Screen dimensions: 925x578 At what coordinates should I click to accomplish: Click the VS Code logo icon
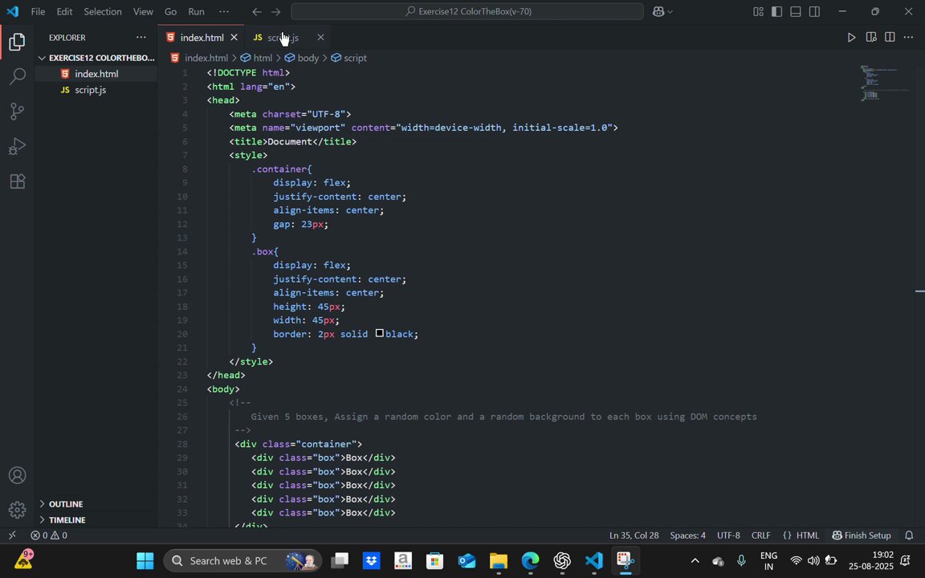click(x=12, y=11)
